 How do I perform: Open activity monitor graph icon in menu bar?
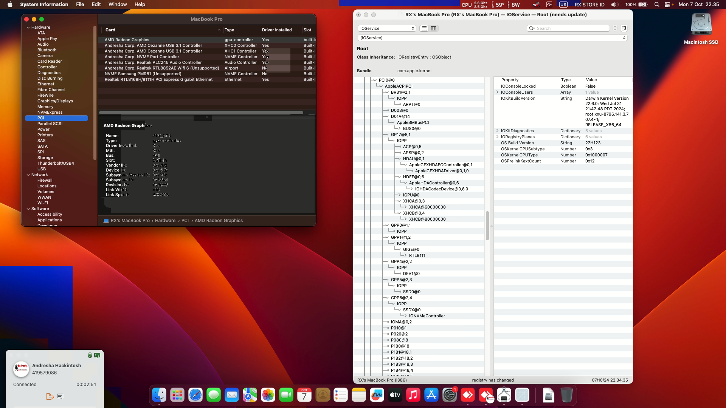[549, 5]
